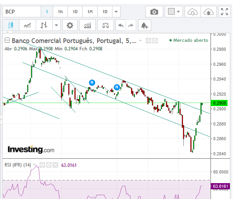Load chart layout from cloud
The image size is (233, 199).
pyautogui.click(x=193, y=12)
